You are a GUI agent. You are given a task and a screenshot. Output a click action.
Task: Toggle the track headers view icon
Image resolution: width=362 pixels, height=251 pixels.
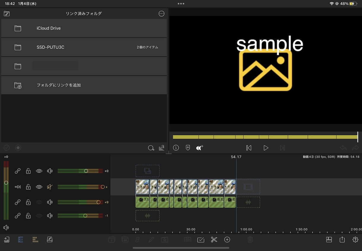click(20, 240)
